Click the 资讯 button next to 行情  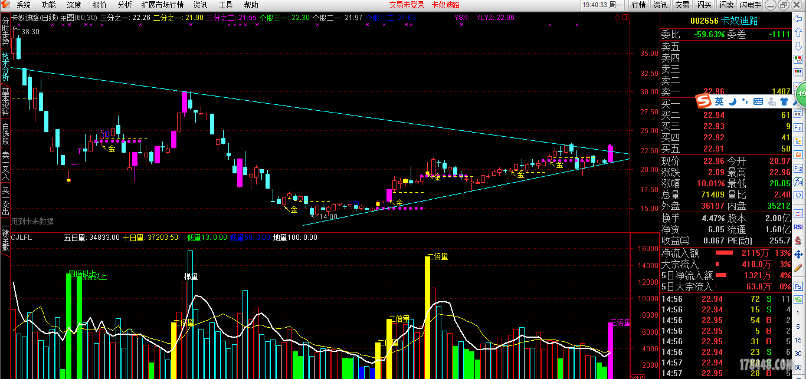(660, 5)
